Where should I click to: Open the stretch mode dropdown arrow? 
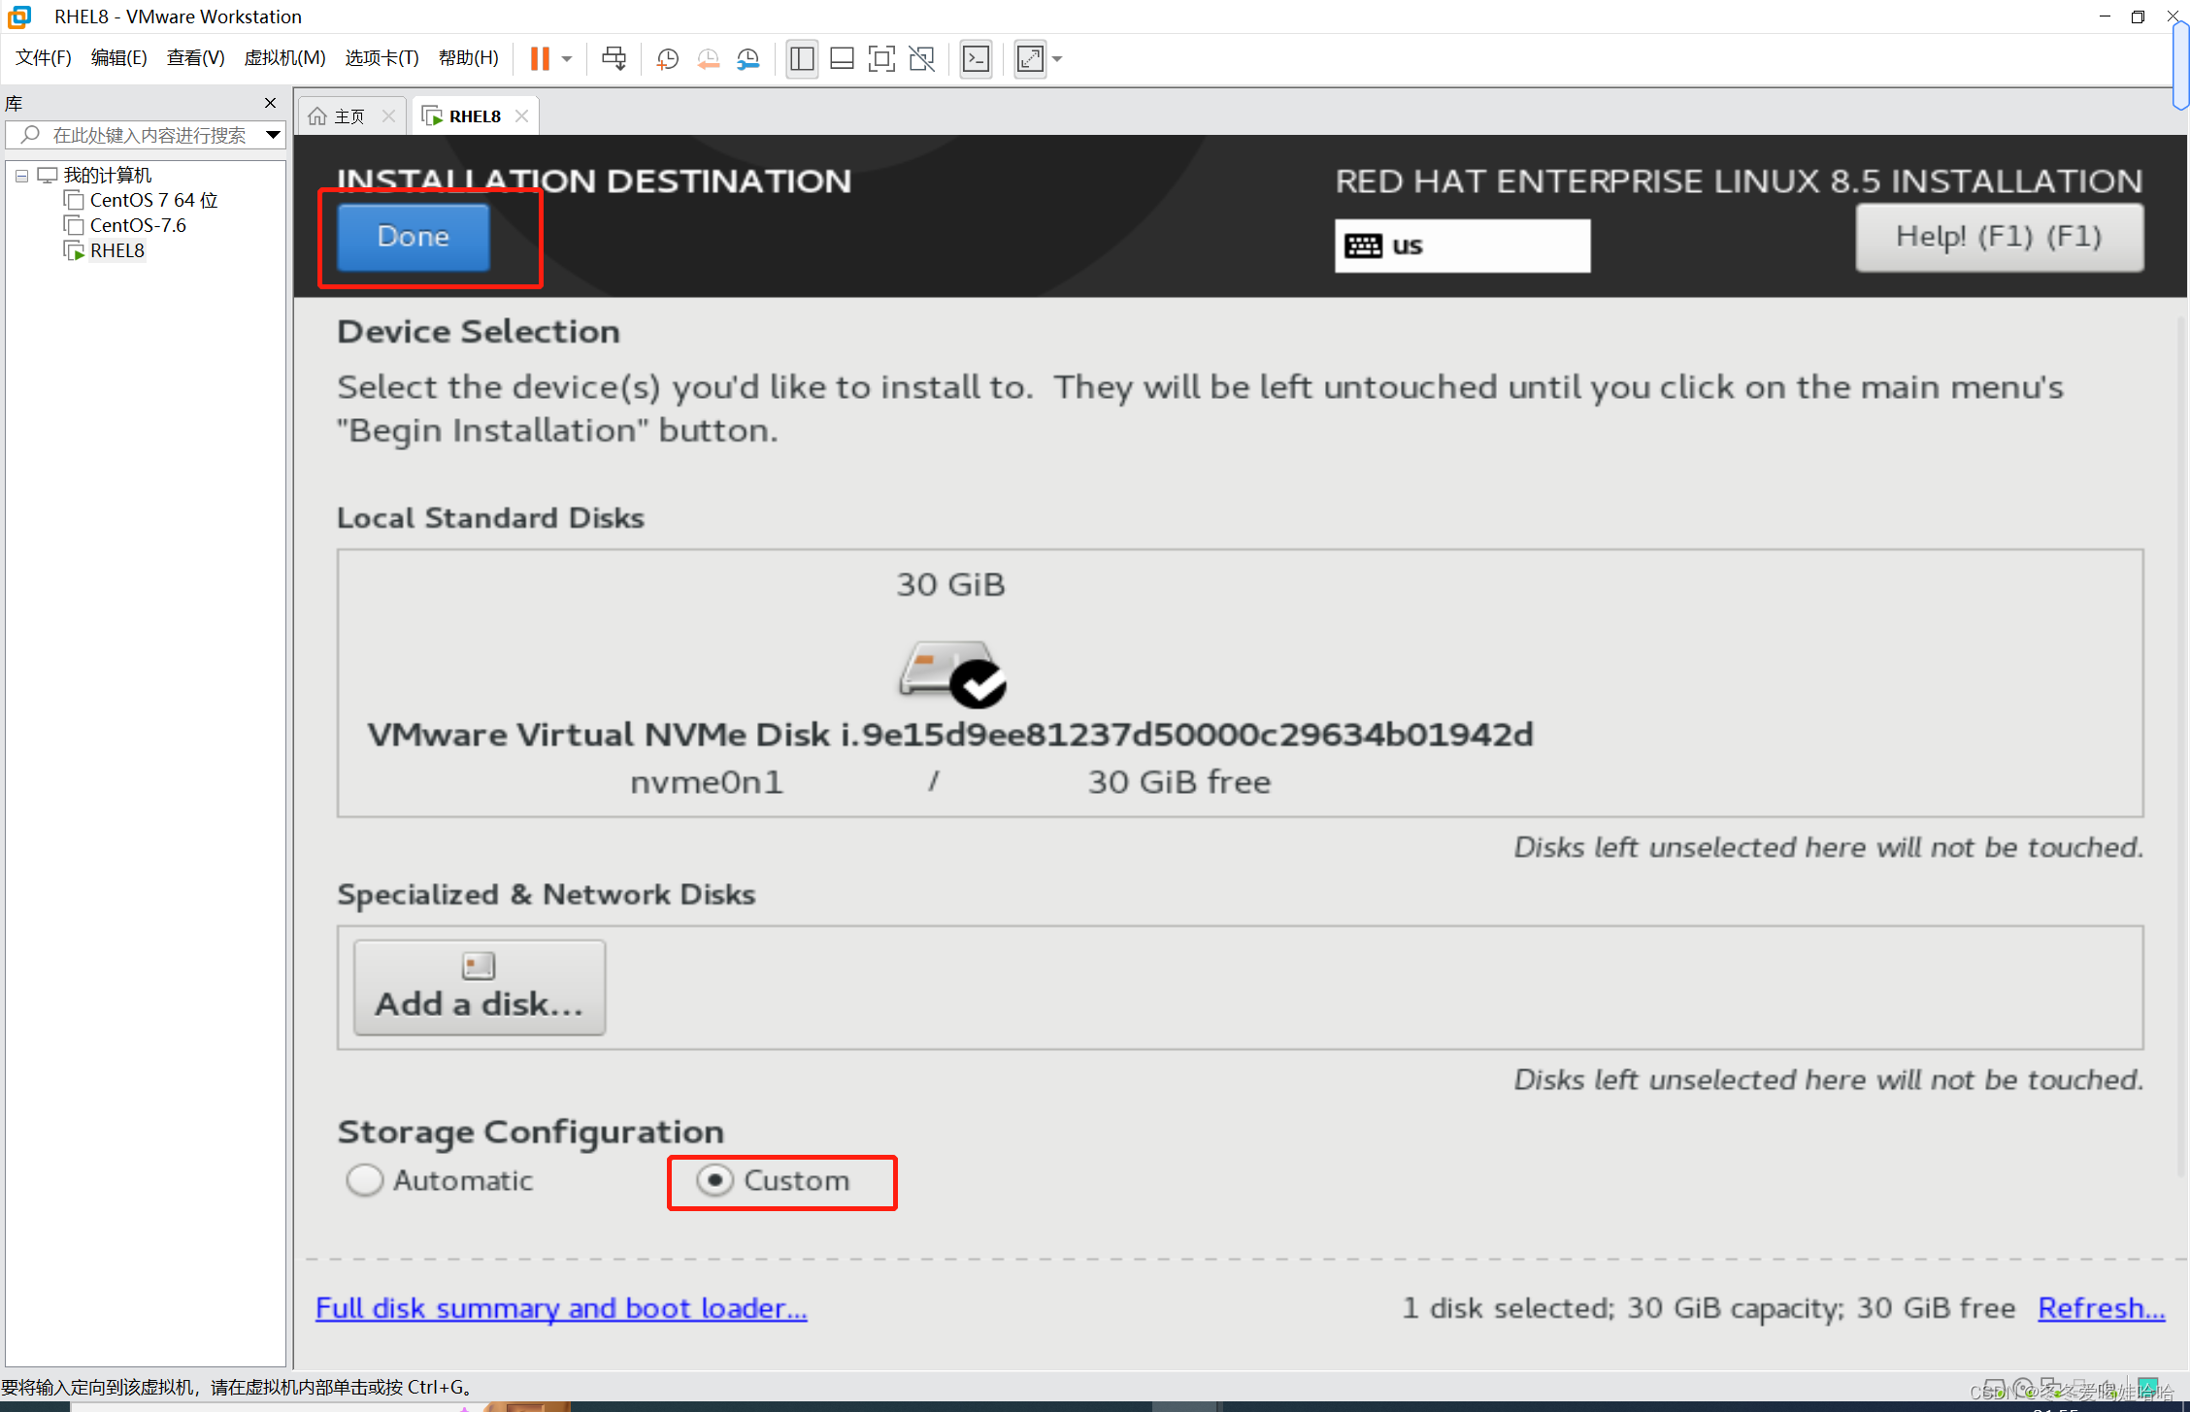pos(1058,59)
